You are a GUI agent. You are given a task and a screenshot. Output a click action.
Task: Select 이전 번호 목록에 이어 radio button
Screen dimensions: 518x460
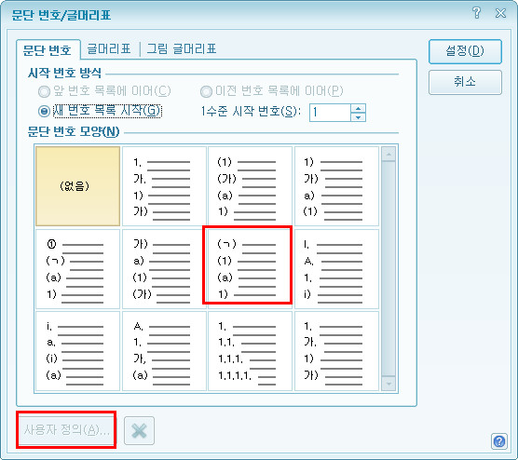[206, 91]
